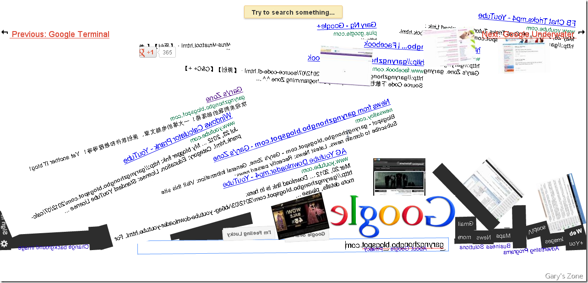This screenshot has width=588, height=283.
Task: Select the mirrored Images tab
Action: click(553, 241)
